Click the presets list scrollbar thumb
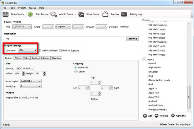Screen dimensions: 194x129 click(189, 97)
